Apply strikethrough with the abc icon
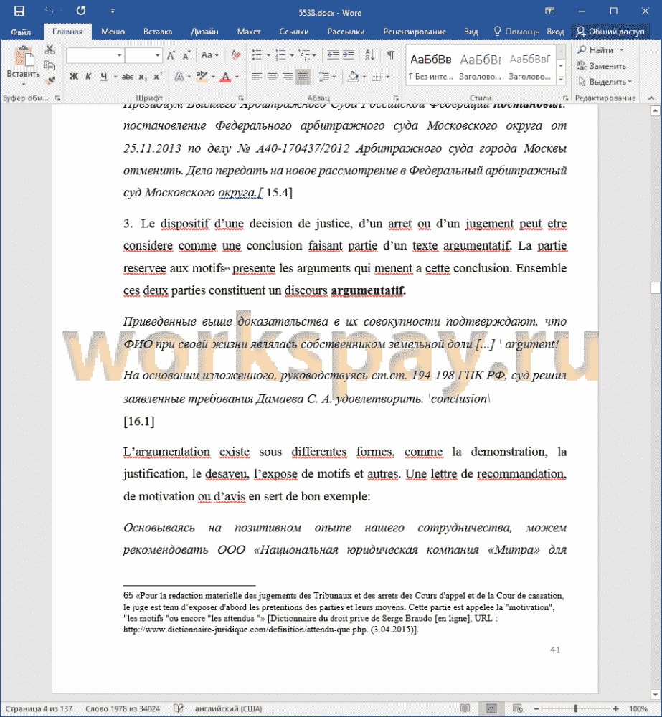 (x=127, y=77)
